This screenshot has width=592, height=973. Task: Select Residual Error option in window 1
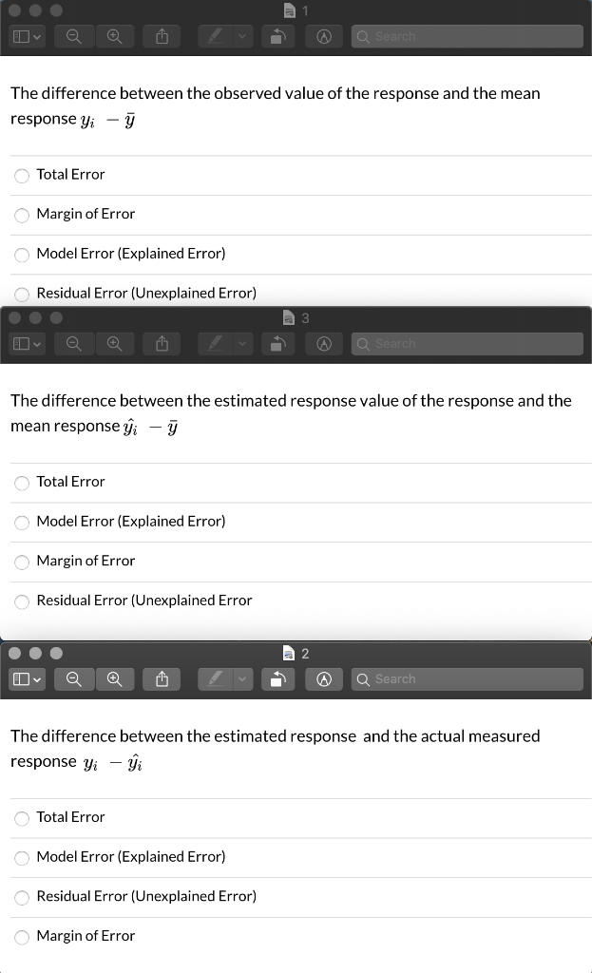point(22,295)
